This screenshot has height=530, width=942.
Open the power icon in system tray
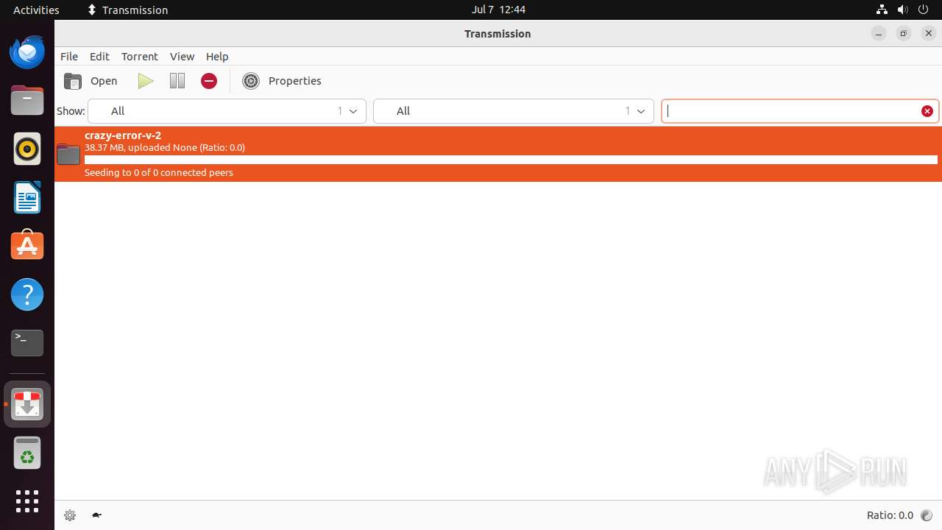click(x=924, y=10)
